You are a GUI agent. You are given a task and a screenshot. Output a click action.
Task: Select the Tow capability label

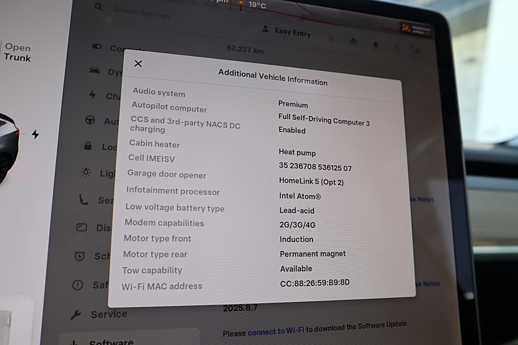pos(152,270)
